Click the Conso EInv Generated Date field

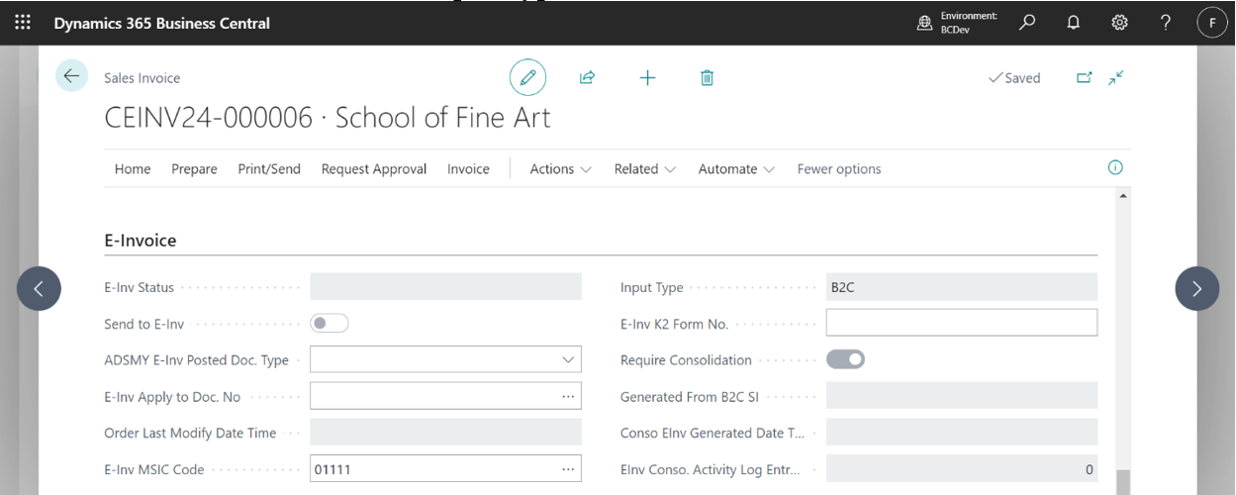962,433
